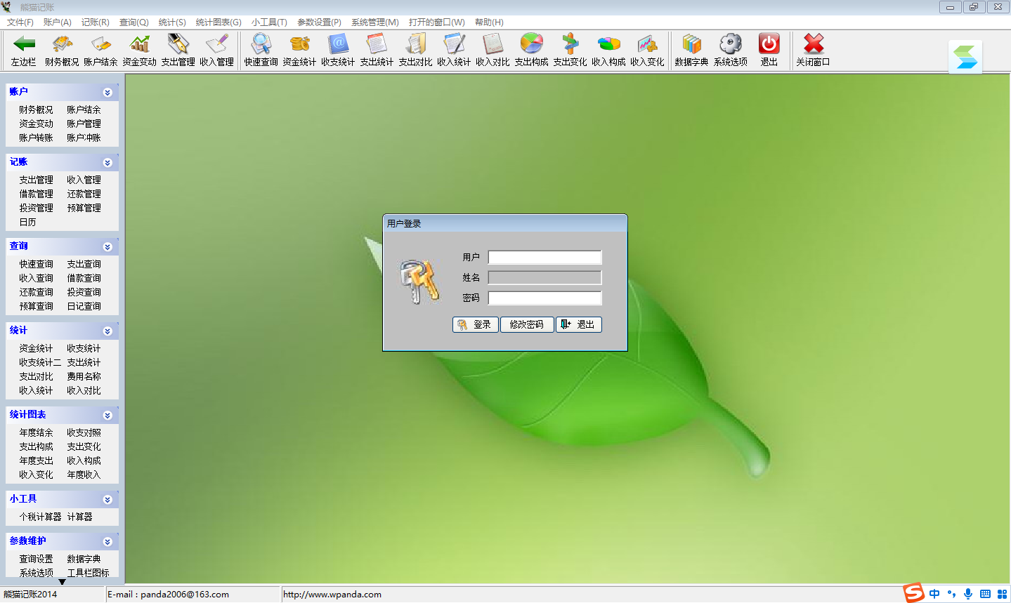Open 收入构成 toolbar icon
Image resolution: width=1011 pixels, height=603 pixels.
tap(608, 44)
